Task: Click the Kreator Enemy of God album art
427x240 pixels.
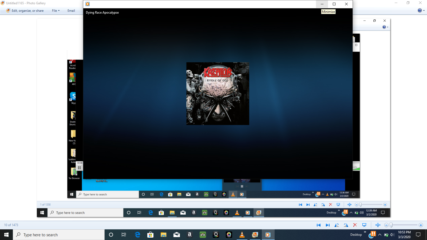Action: click(218, 94)
